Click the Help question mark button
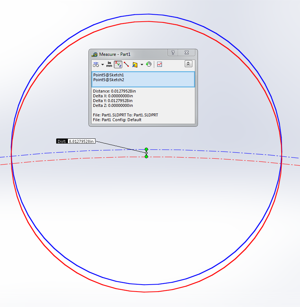 pyautogui.click(x=173, y=53)
